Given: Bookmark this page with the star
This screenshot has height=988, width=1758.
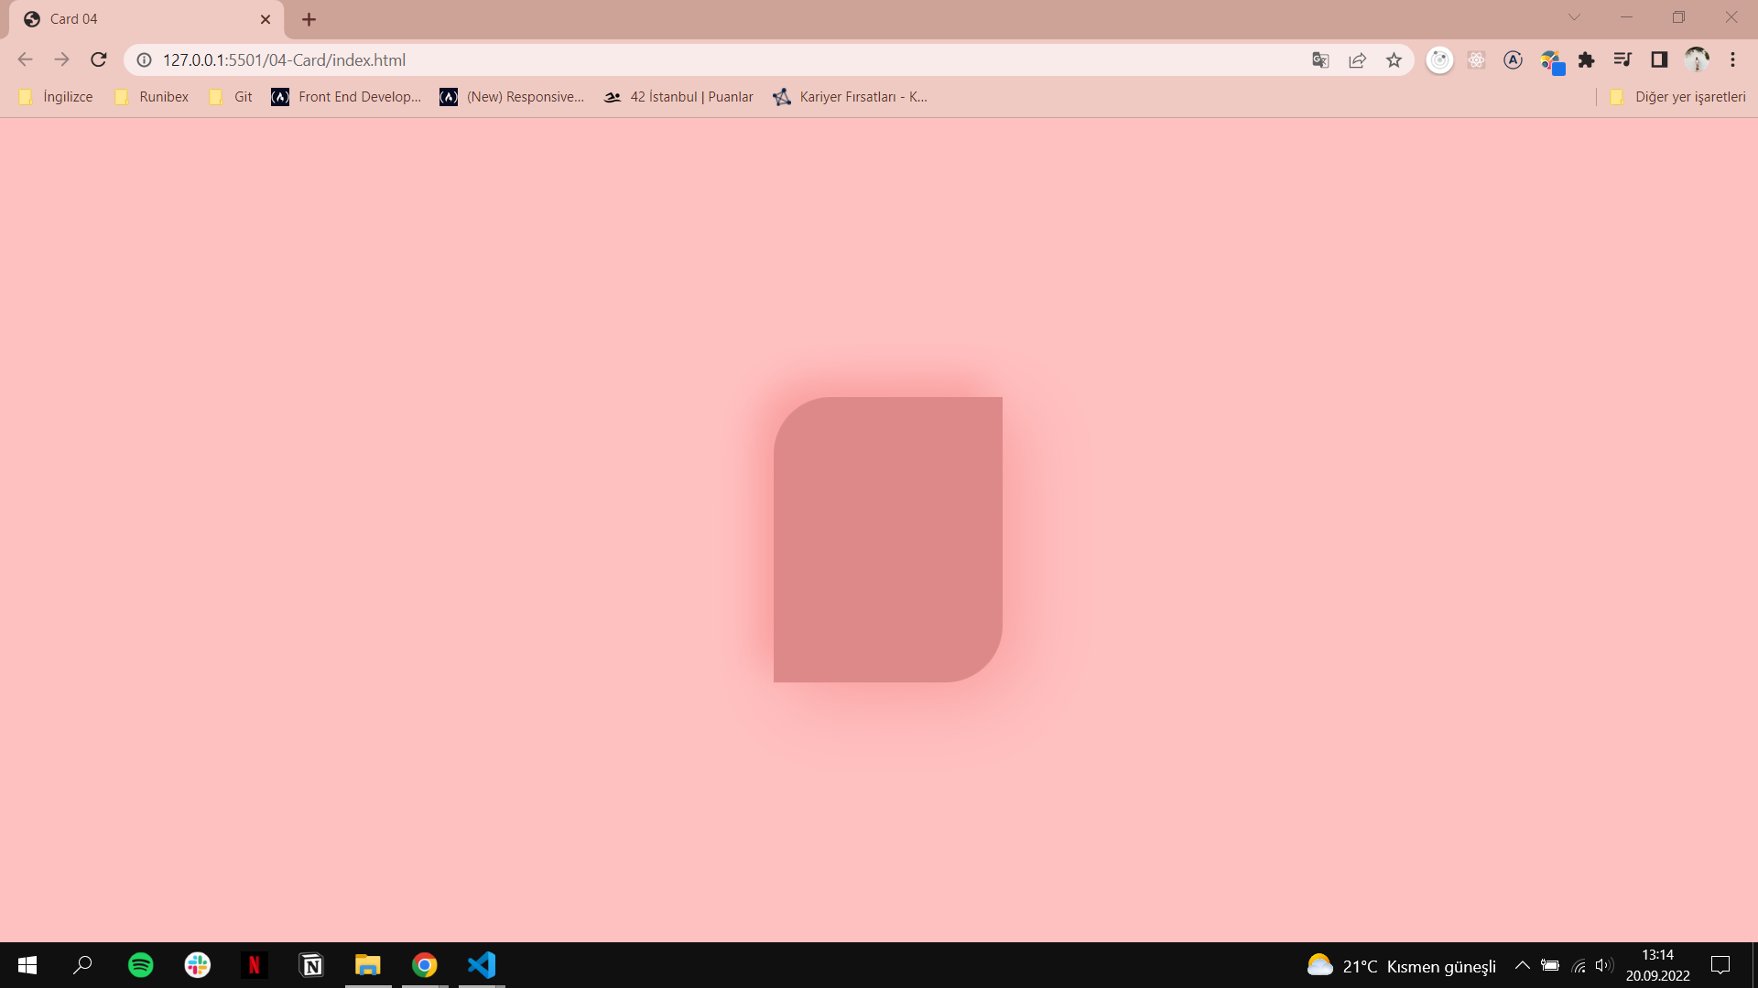Looking at the screenshot, I should [1394, 59].
